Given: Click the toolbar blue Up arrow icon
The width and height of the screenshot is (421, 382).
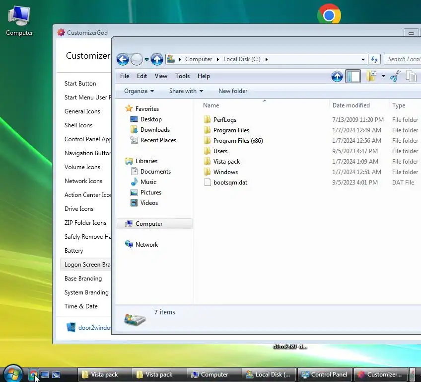Looking at the screenshot, I should click(x=337, y=77).
